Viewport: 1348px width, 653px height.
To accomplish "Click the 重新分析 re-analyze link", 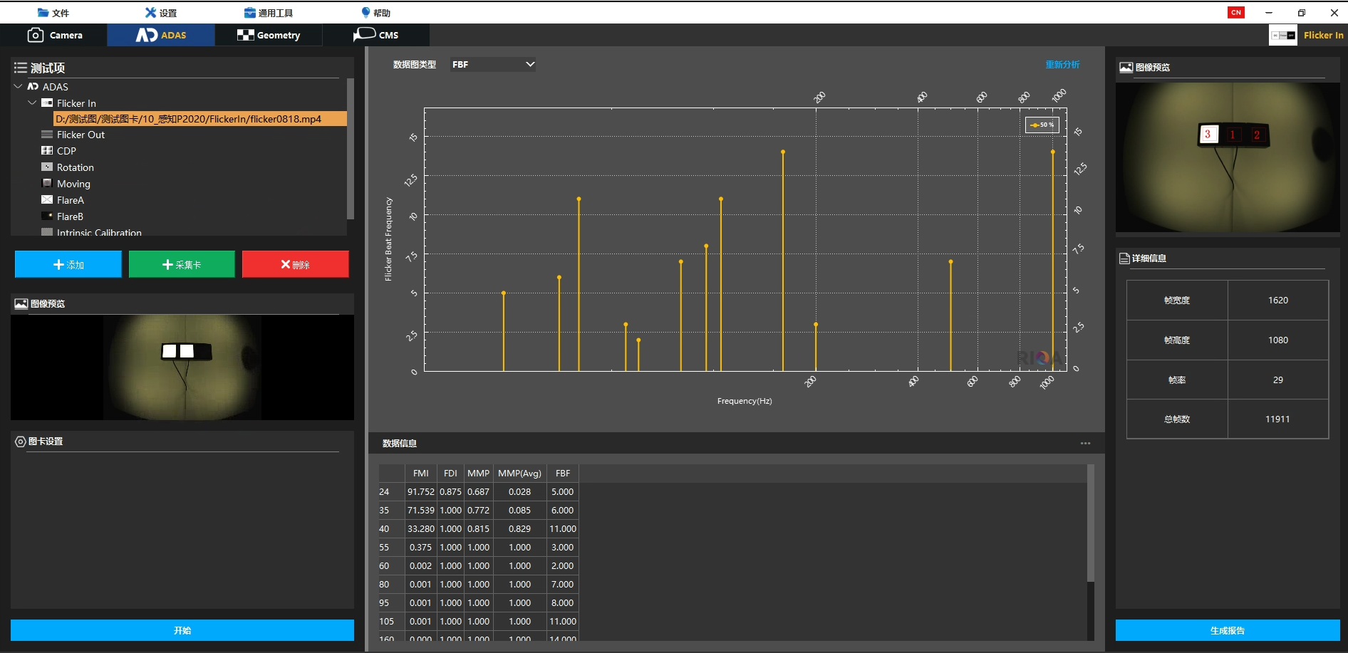I will click(x=1062, y=65).
